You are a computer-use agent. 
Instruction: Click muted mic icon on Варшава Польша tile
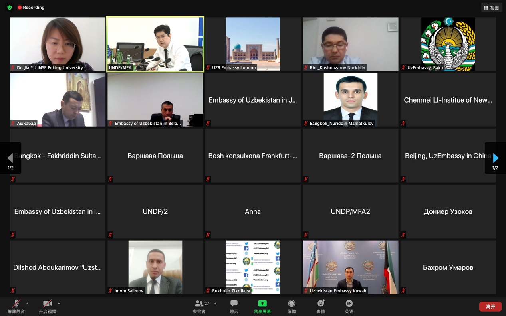(x=110, y=179)
